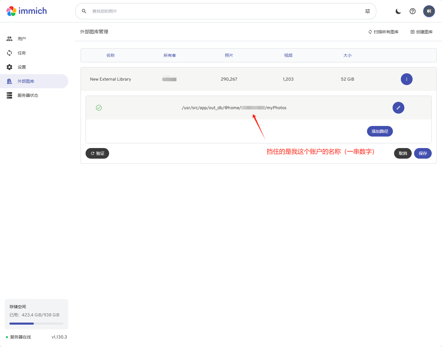Screen dimensions: 442x347
Task: Open the account menu via the avatar
Action: point(429,11)
